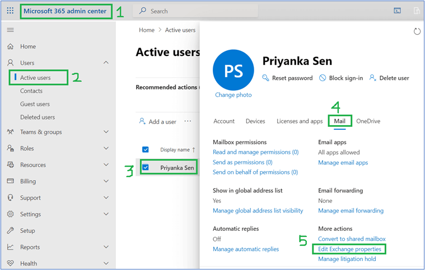Click the Home breadcrumb link
Viewport: 425px width, 270px height.
point(147,30)
